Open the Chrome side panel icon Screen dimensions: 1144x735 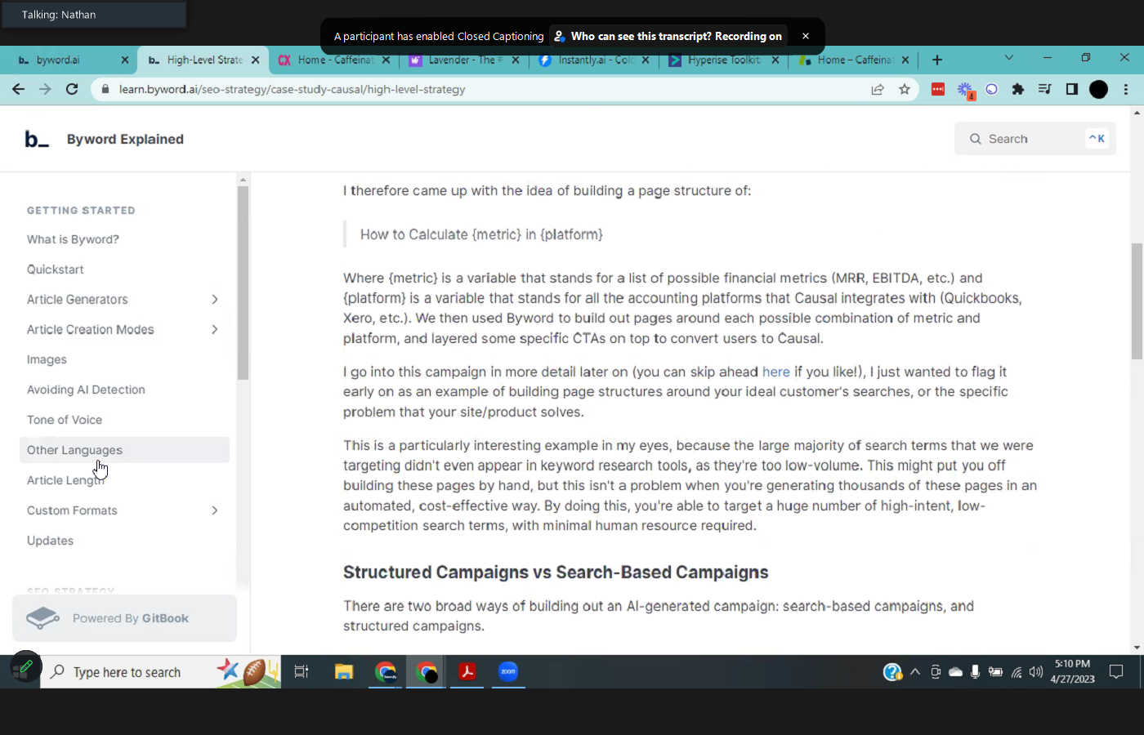(x=1071, y=89)
